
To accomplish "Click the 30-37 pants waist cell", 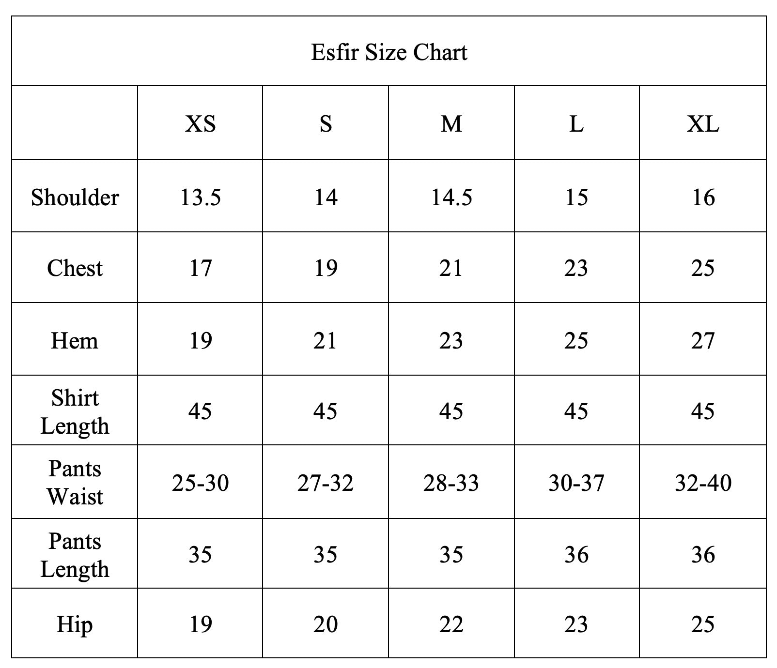I will (x=576, y=483).
